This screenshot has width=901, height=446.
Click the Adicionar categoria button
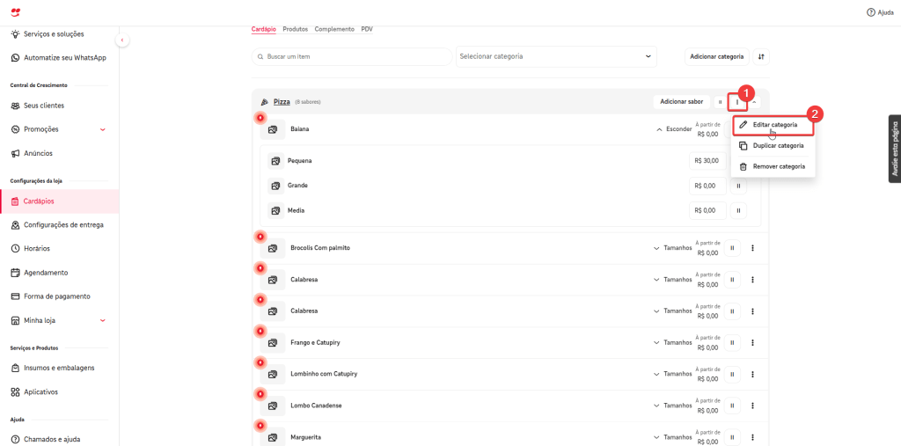point(716,56)
